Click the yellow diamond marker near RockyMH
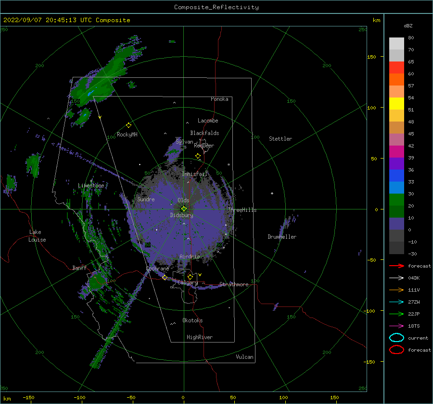The height and width of the screenshot is (404, 433). click(128, 125)
